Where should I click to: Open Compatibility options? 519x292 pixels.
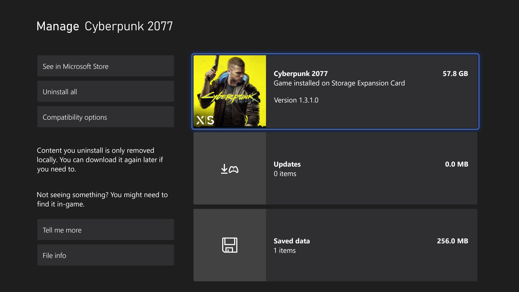[105, 117]
